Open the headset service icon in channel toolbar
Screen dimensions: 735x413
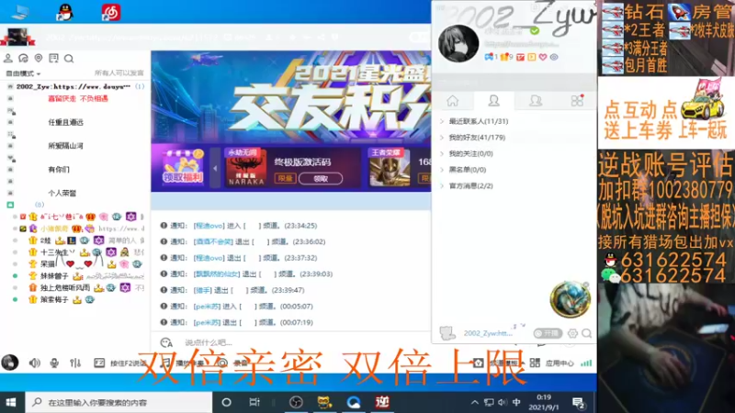(x=23, y=58)
